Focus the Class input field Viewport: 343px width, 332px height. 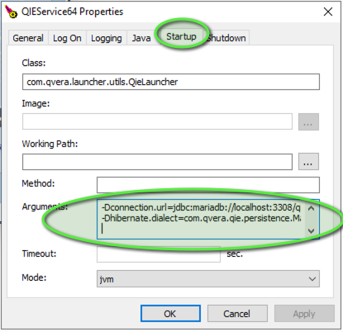[x=171, y=82]
